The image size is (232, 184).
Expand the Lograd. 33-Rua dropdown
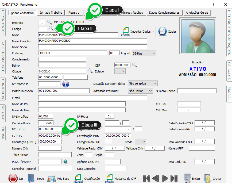click(153, 53)
